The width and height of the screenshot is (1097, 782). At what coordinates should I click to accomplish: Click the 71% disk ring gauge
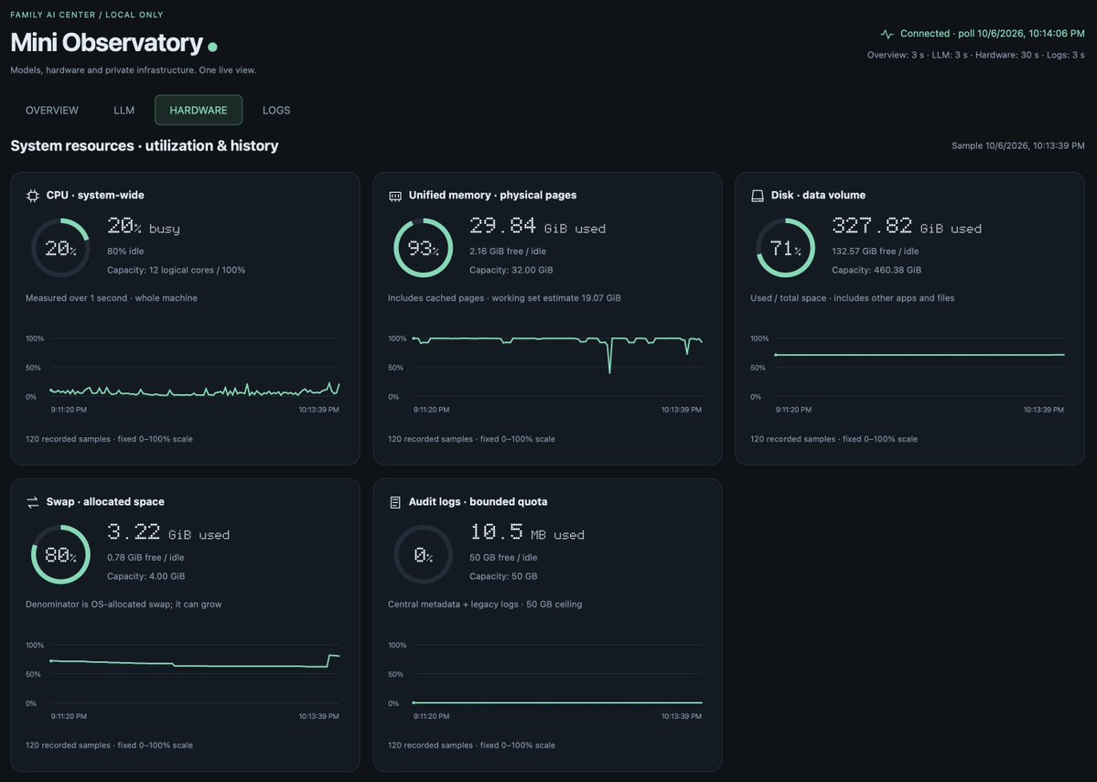pyautogui.click(x=786, y=248)
